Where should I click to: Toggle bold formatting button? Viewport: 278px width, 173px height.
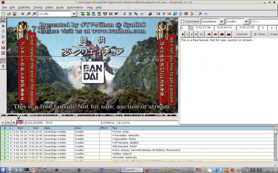(x=183, y=34)
